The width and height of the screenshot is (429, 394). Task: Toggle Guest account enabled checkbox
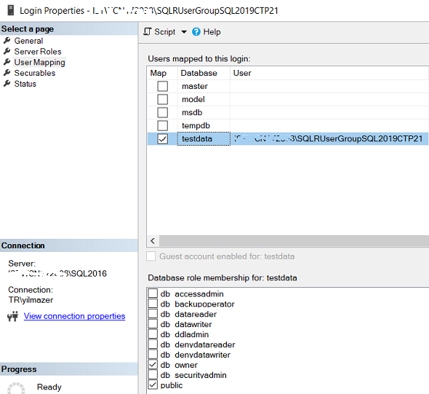coord(151,256)
